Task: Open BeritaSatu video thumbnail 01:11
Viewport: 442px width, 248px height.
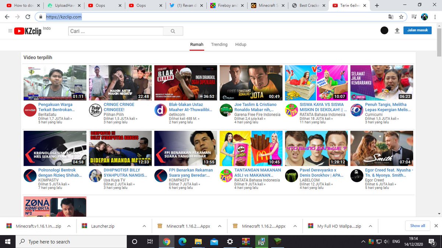Action: click(x=55, y=83)
